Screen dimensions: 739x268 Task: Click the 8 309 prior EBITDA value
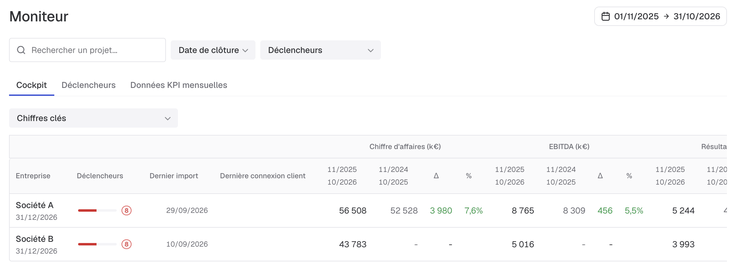pyautogui.click(x=574, y=210)
